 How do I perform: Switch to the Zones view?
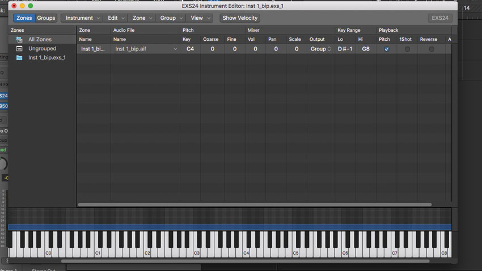(x=24, y=18)
